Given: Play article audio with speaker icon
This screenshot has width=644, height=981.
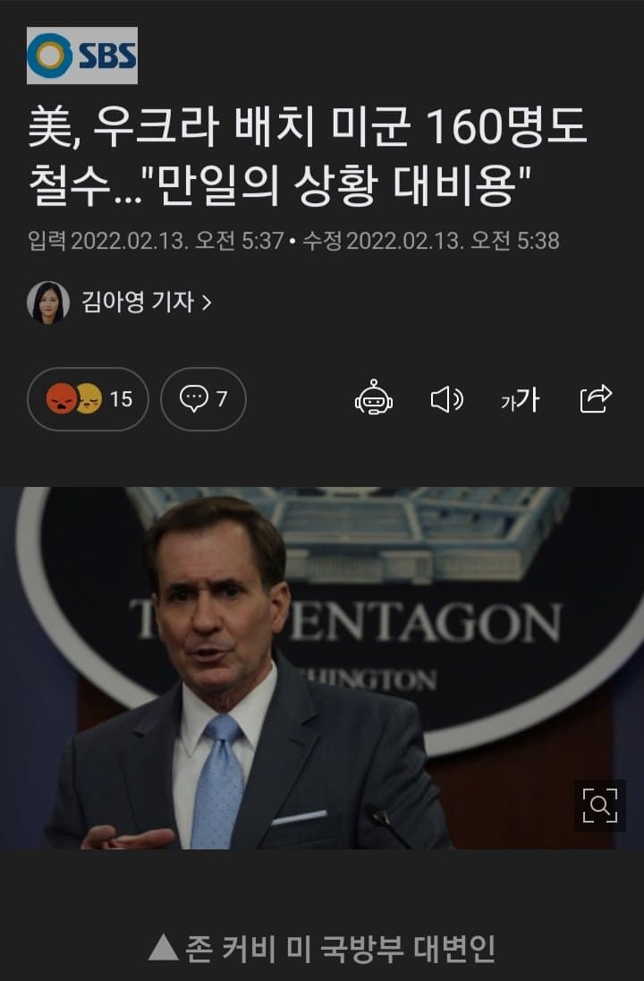Looking at the screenshot, I should pyautogui.click(x=447, y=399).
